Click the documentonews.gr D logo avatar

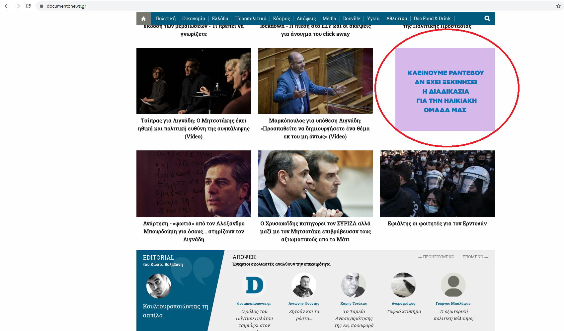coord(254,285)
